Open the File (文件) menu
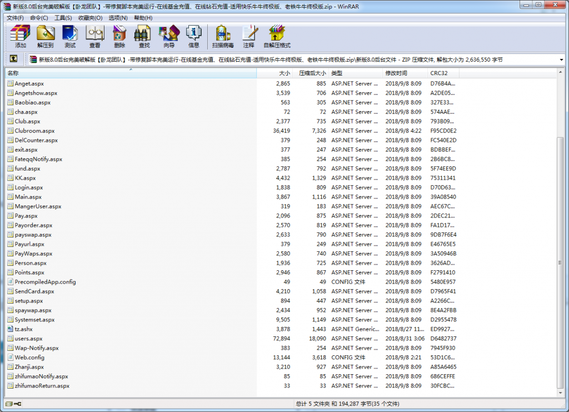 point(15,18)
